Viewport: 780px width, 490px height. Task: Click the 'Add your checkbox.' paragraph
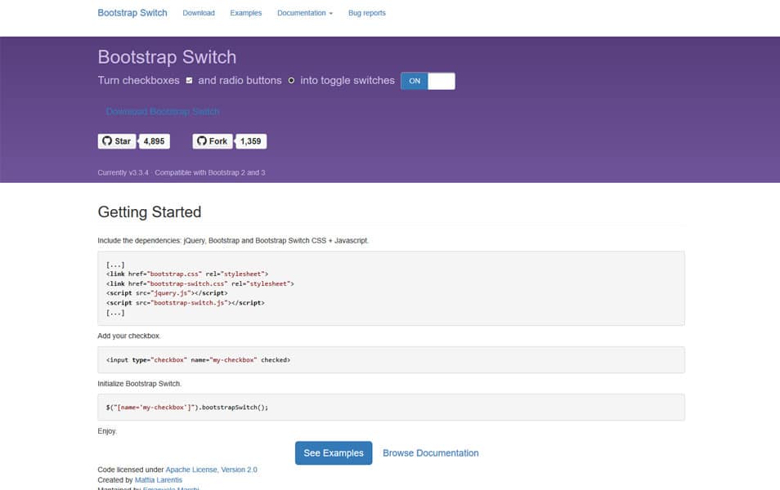click(x=129, y=336)
